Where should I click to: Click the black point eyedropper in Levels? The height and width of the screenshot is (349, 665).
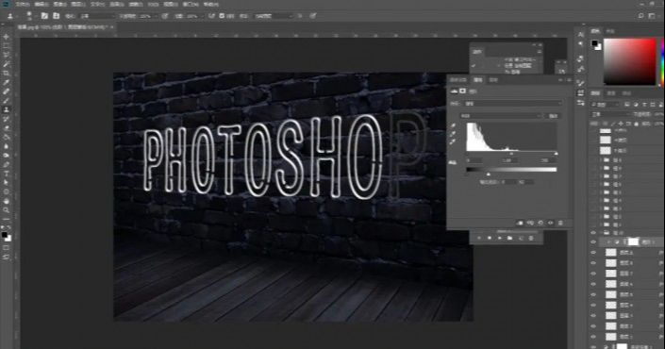point(454,126)
